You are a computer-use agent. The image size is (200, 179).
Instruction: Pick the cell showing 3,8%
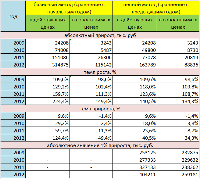178,123
